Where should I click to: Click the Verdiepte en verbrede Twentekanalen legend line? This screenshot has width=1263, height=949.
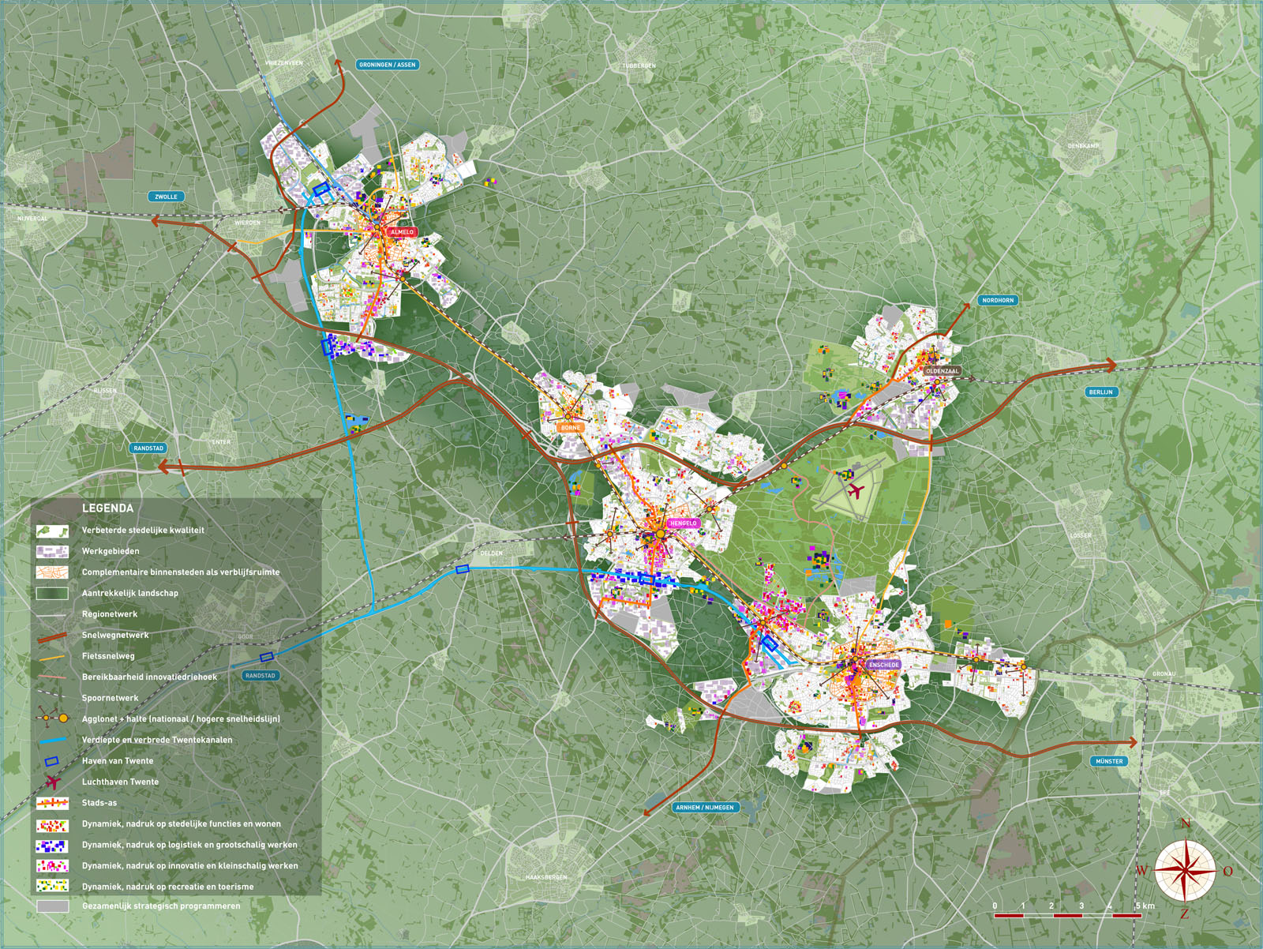(x=52, y=741)
